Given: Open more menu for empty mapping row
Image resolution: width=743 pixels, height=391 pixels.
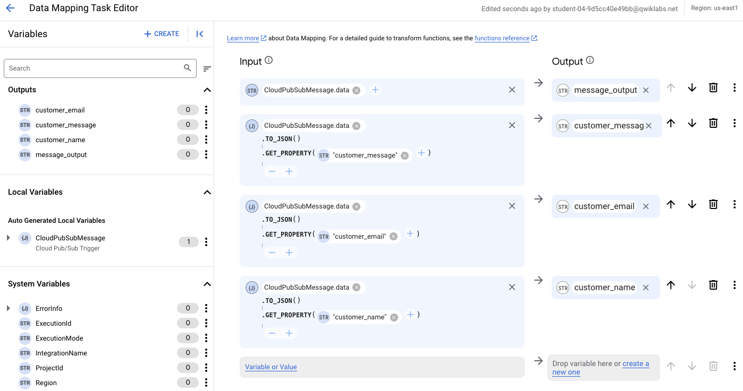Looking at the screenshot, I should coord(734,366).
